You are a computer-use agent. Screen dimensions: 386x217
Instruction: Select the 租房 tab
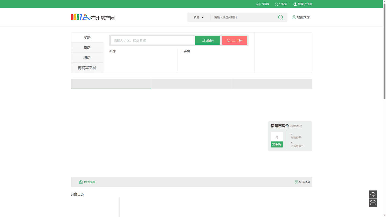pyautogui.click(x=87, y=58)
